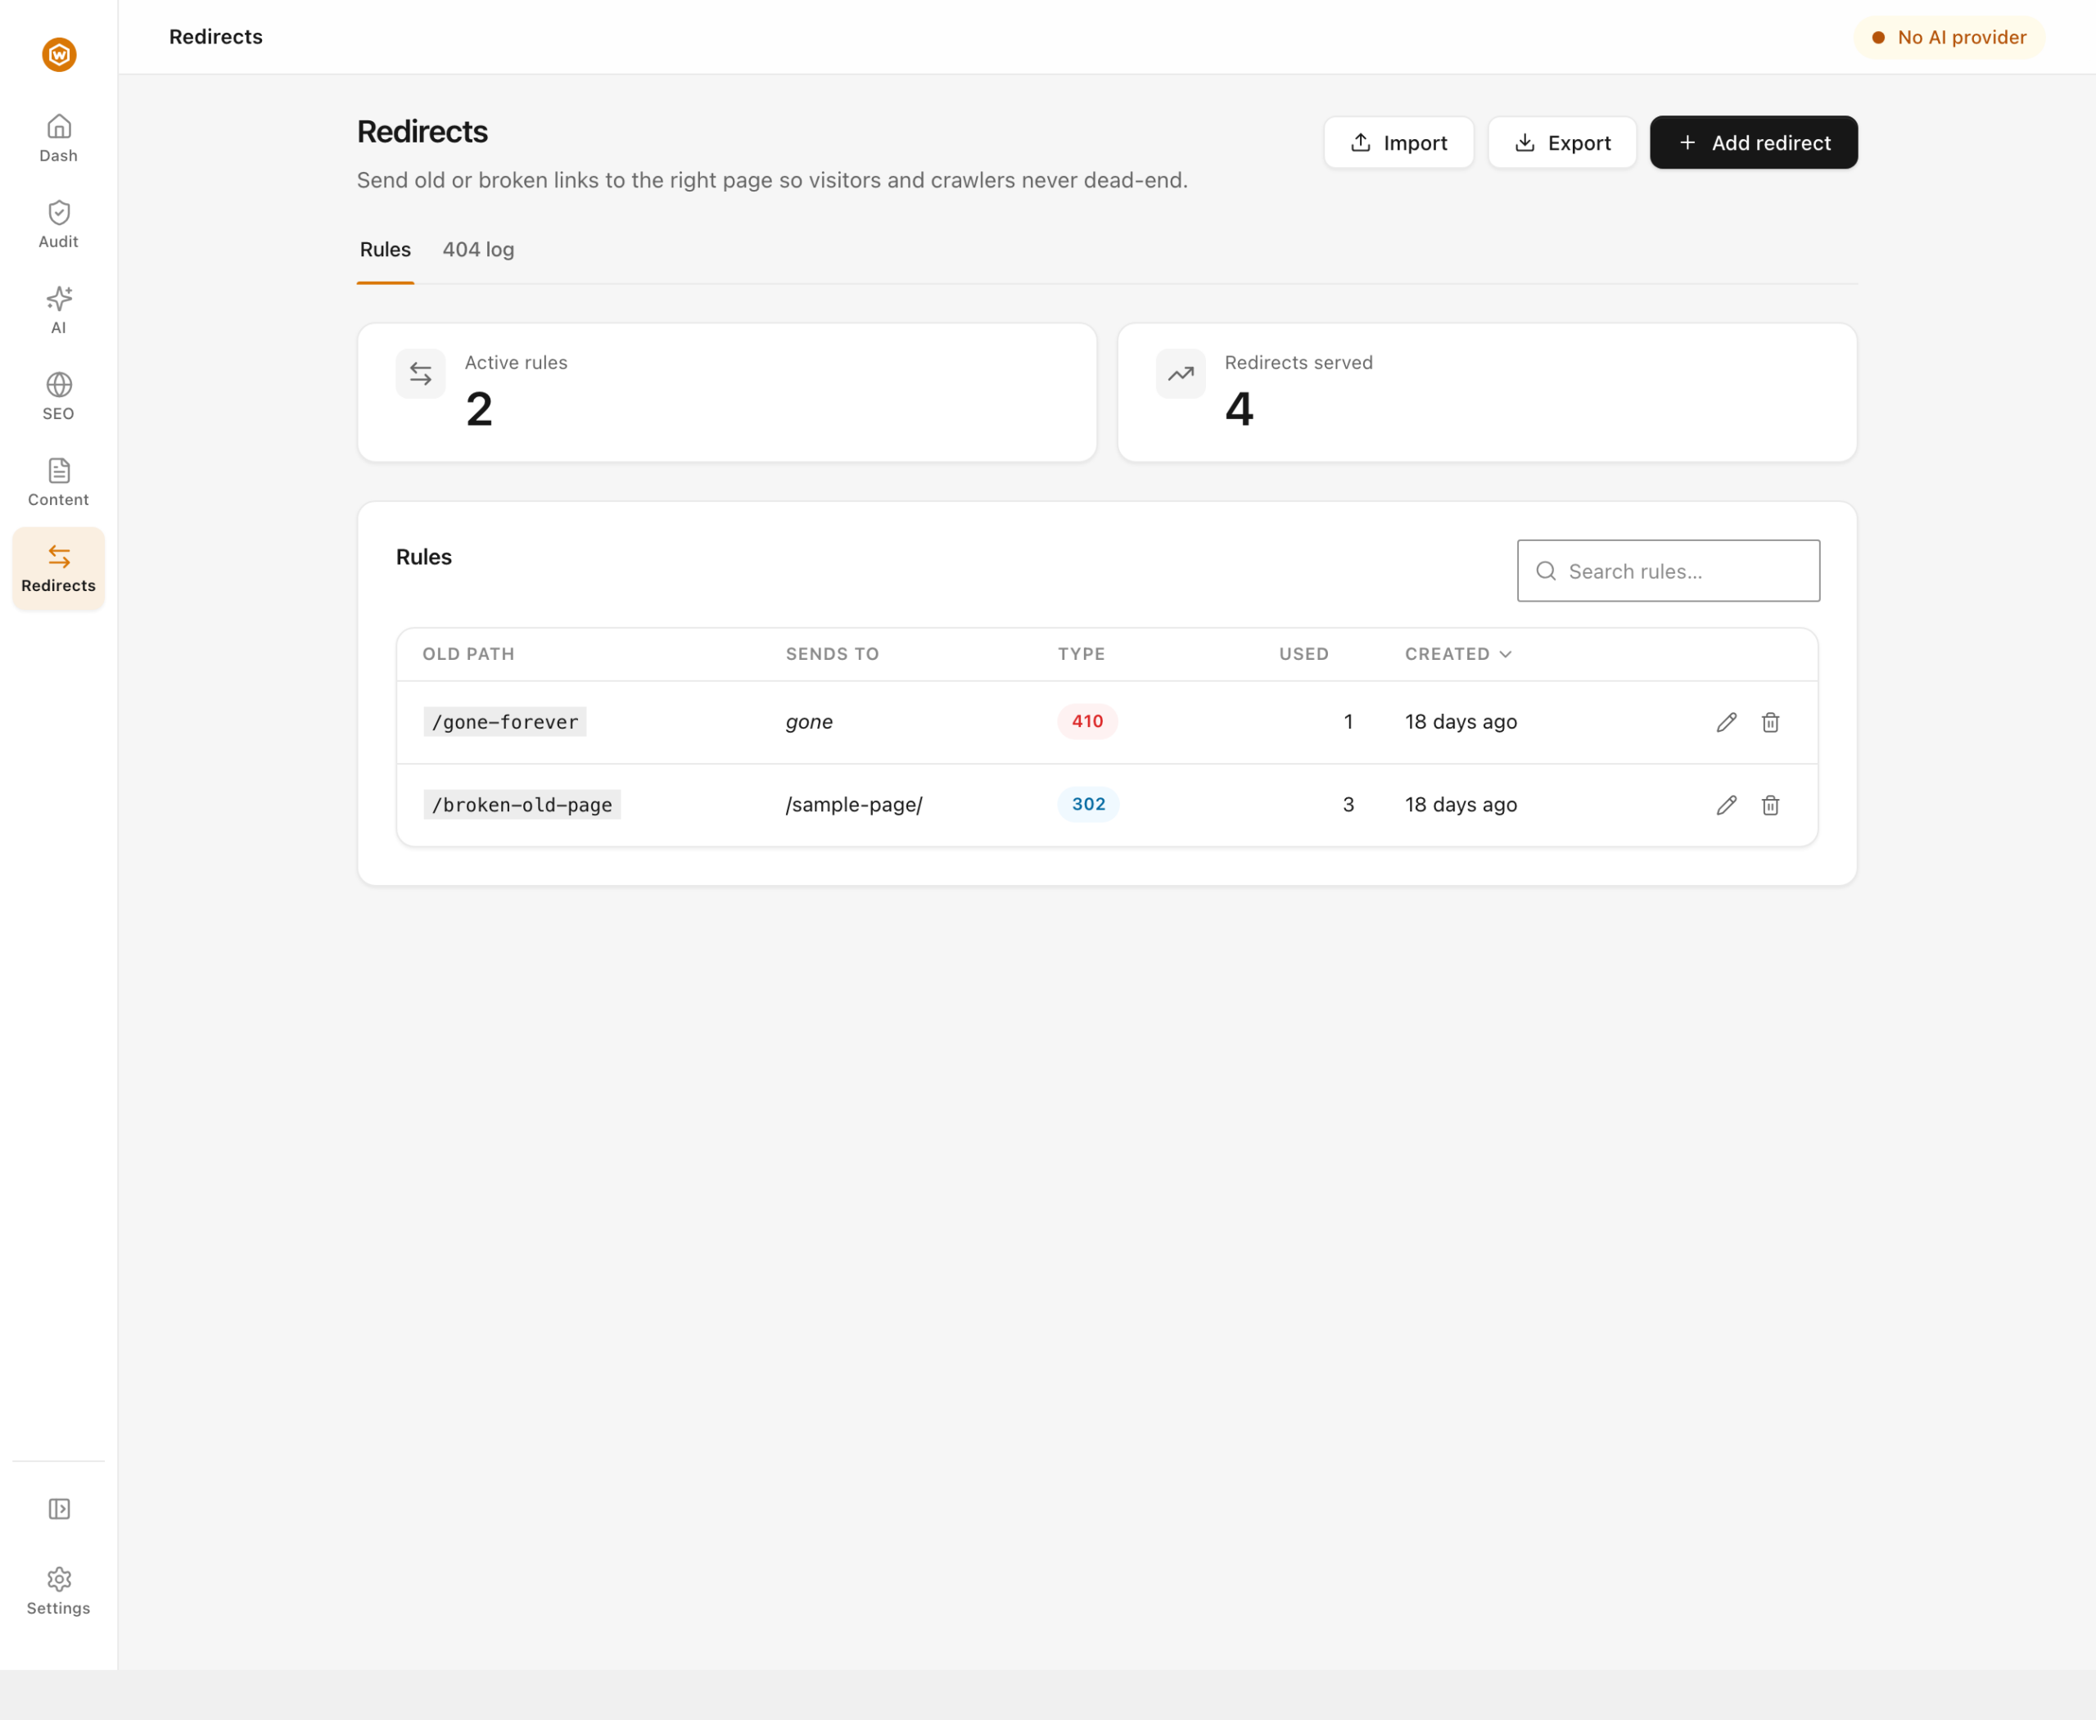Click 18 days ago in /broken-old-page row
This screenshot has height=1720, width=2096.
(1461, 805)
